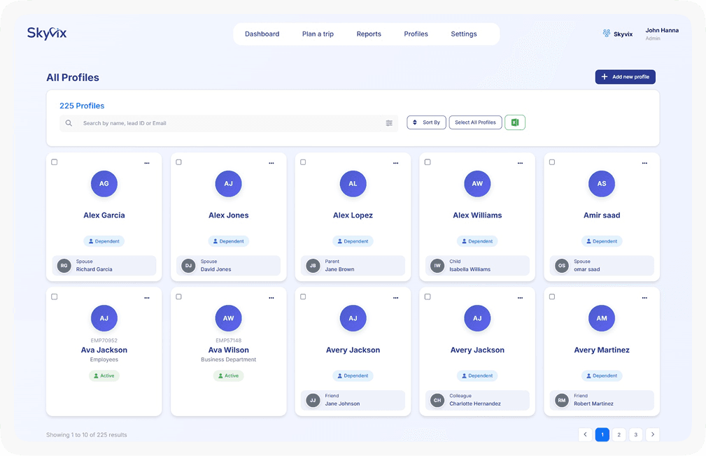Select Amir saad's profile checkbox
706x456 pixels.
pos(551,162)
